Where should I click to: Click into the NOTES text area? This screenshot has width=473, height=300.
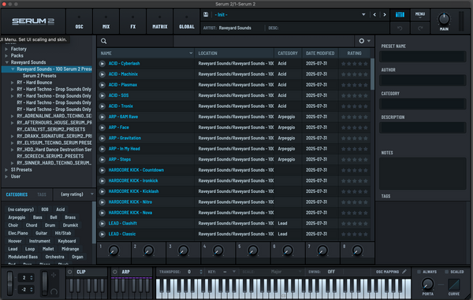tap(423, 173)
